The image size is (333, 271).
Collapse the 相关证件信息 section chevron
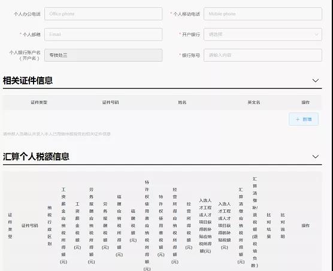point(316,80)
